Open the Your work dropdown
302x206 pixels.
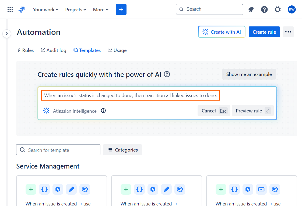click(45, 9)
